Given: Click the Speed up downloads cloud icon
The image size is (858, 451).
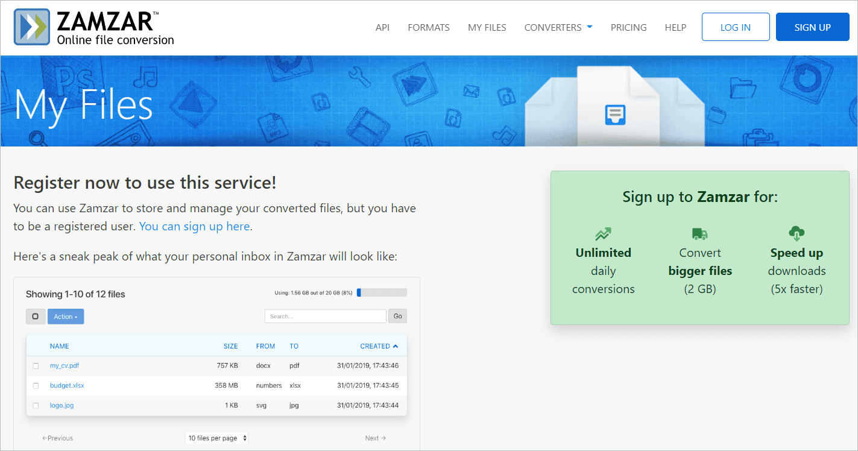Looking at the screenshot, I should [796, 233].
